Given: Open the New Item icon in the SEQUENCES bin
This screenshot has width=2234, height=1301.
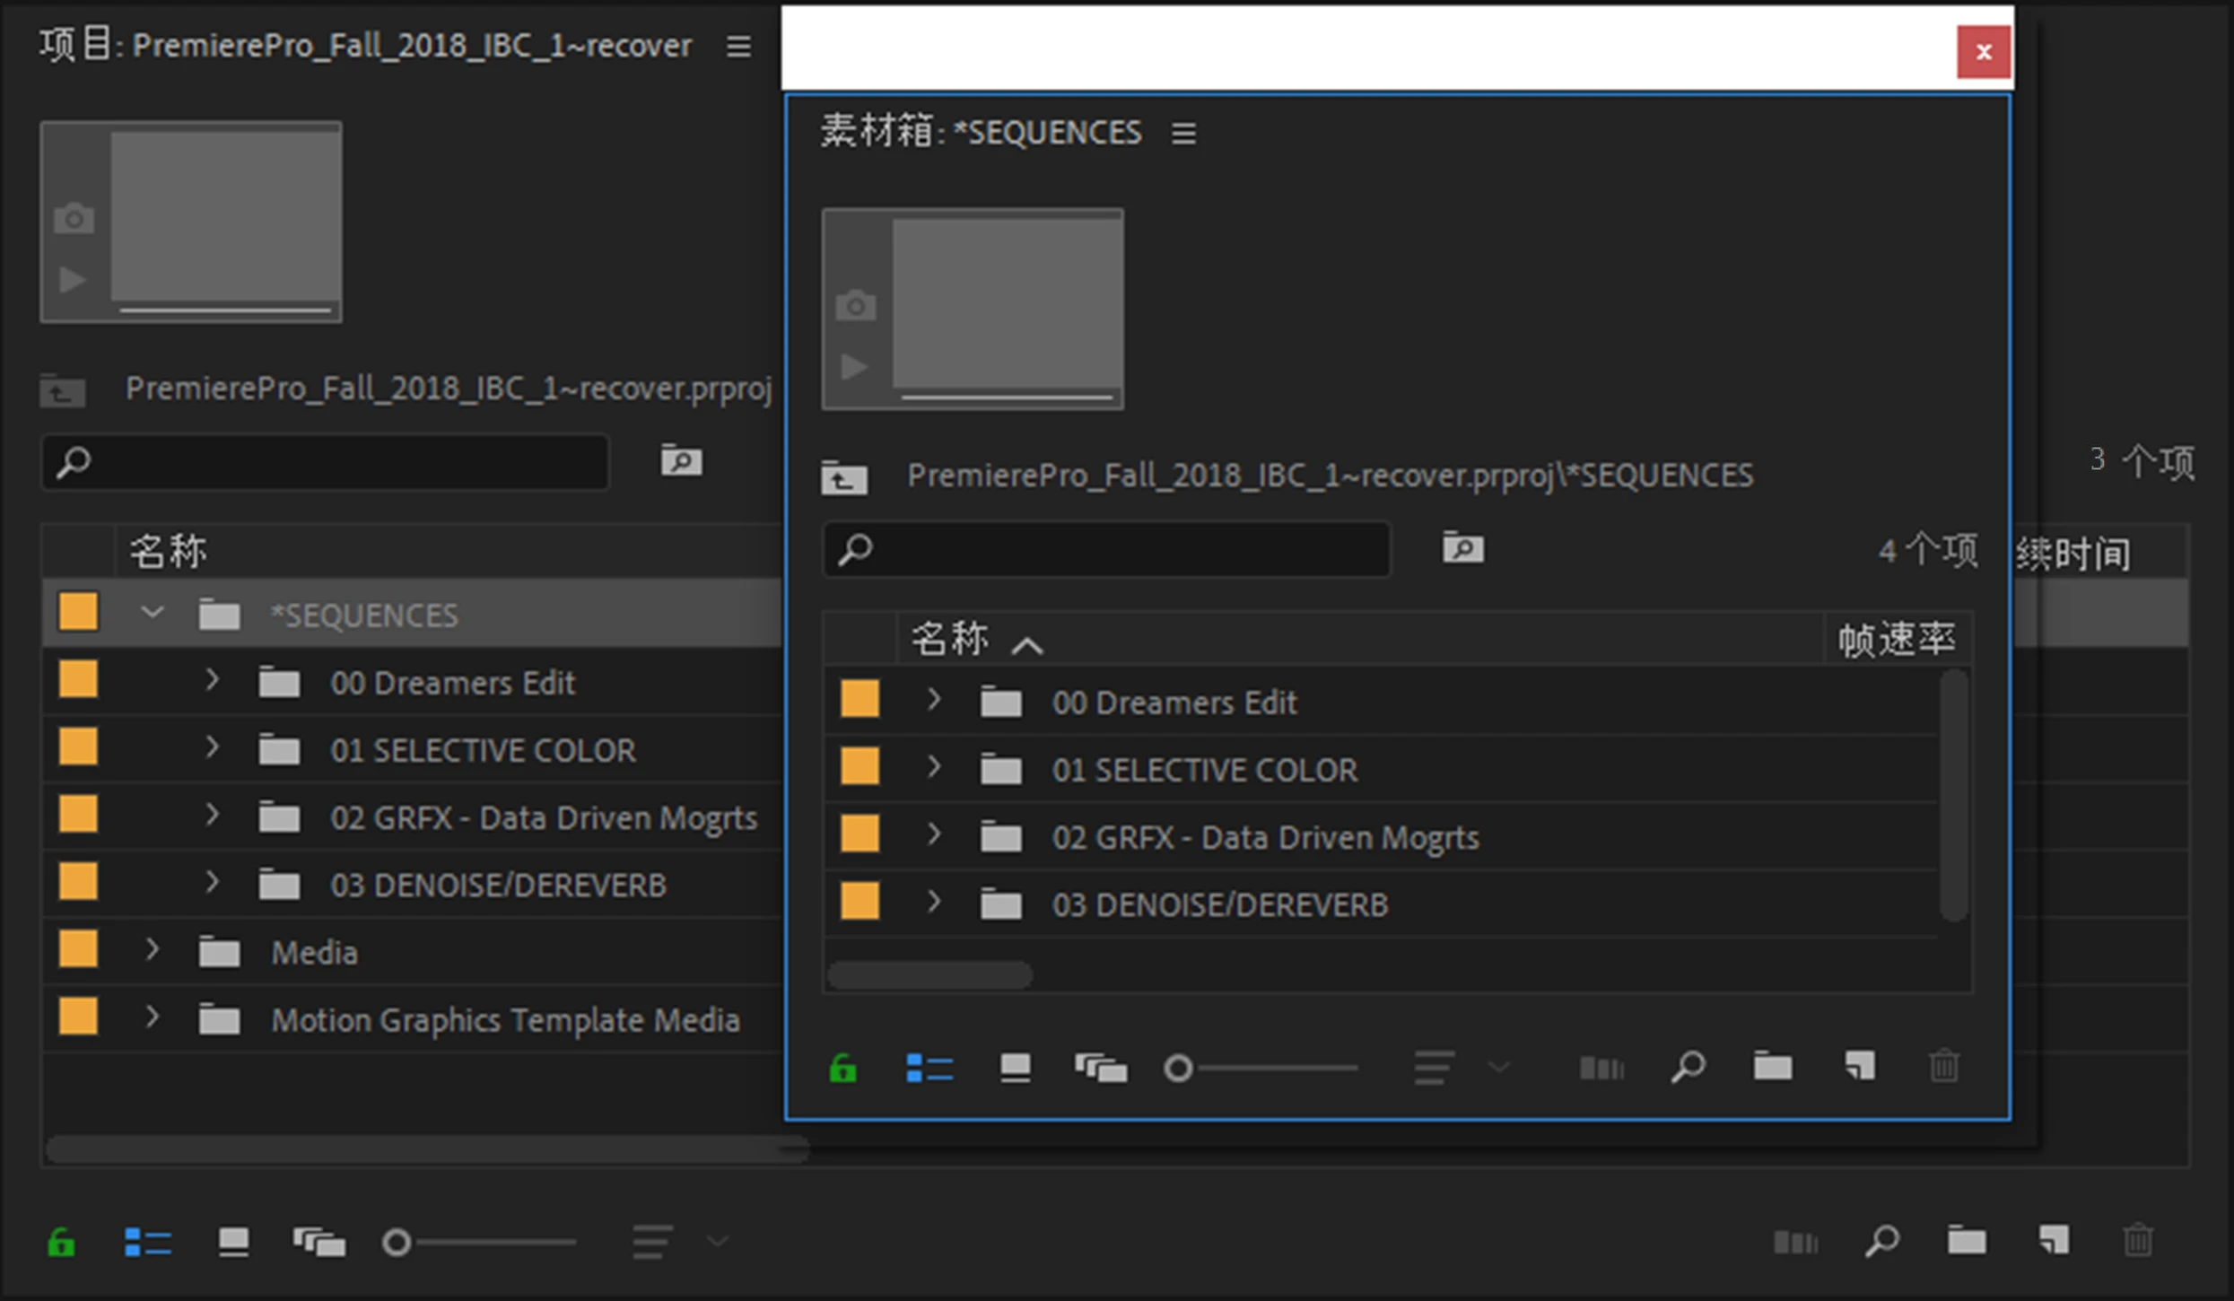Looking at the screenshot, I should (x=1859, y=1068).
